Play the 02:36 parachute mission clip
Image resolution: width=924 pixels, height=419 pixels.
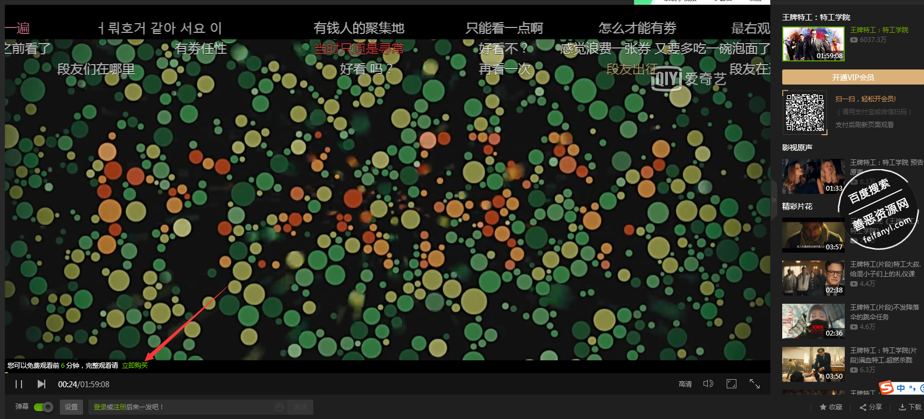(813, 321)
